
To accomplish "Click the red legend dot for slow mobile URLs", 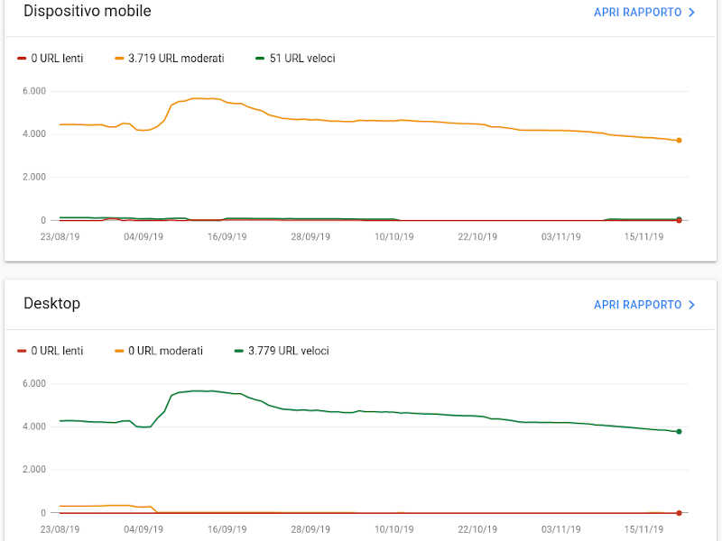I will pyautogui.click(x=20, y=58).
